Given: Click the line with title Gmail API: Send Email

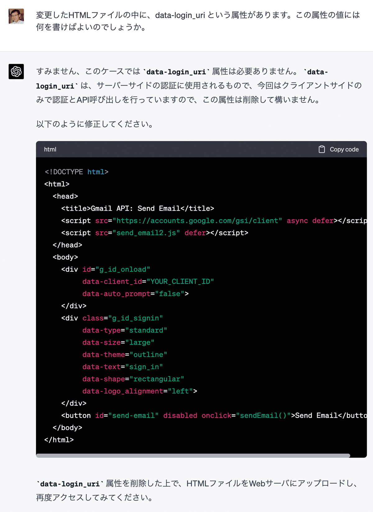Looking at the screenshot, I should click(138, 209).
